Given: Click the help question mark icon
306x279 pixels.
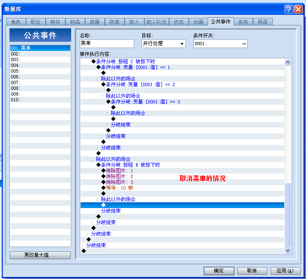Looking at the screenshot, I should point(289,9).
